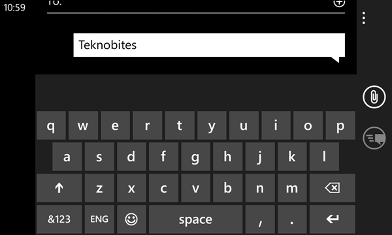Tap the send message icon
The image size is (392, 235).
[374, 138]
